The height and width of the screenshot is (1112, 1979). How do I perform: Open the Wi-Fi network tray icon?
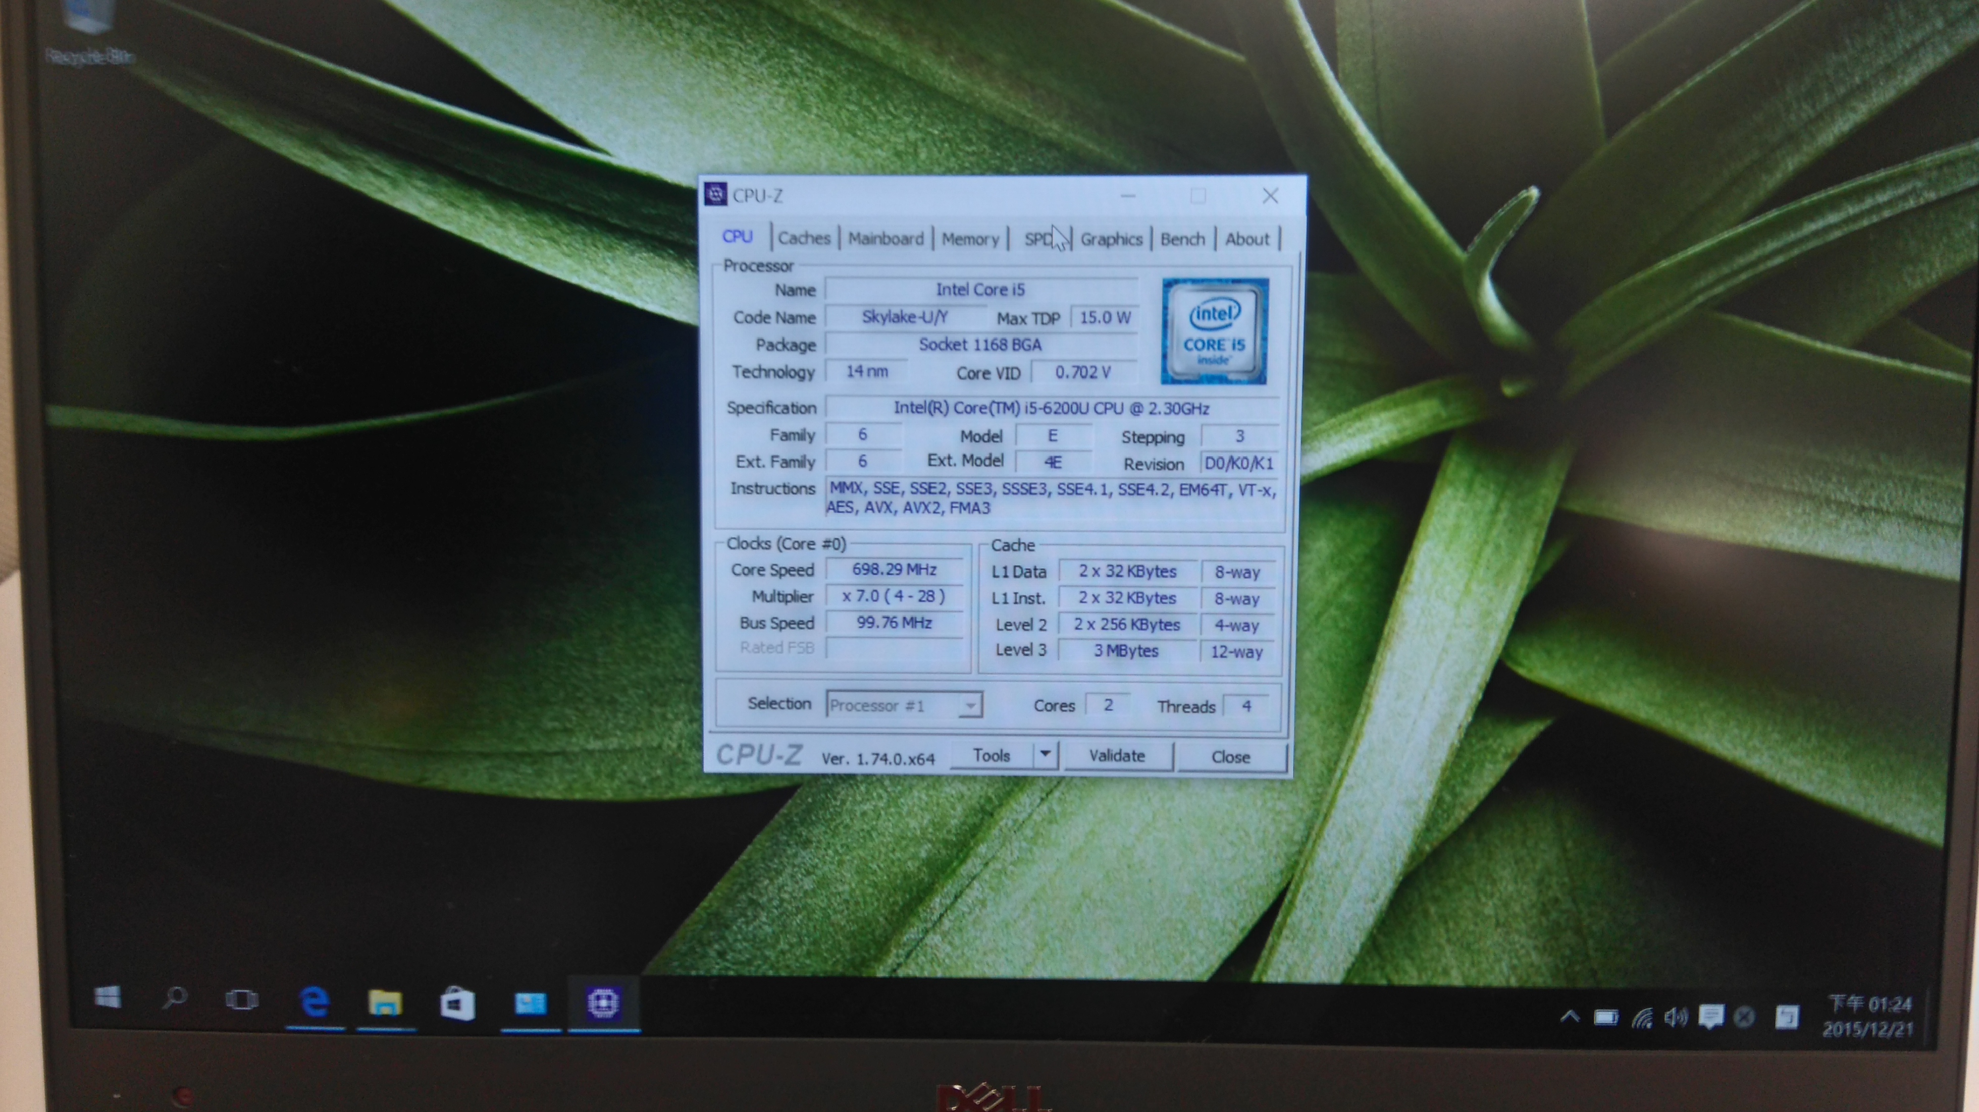[x=1642, y=1018]
